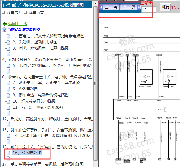The height and width of the screenshot is (167, 180).
Task: Click the 当前:A1线束原理图 computer icon
Action: [4, 30]
